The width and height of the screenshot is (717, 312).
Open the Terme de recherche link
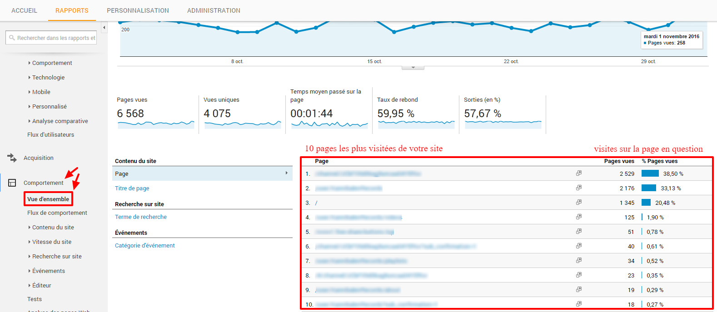(141, 217)
